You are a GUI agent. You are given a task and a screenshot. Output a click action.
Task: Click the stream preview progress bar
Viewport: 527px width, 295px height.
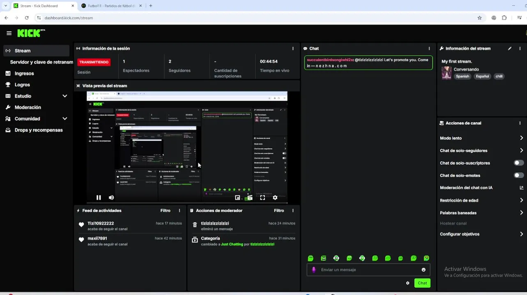pyautogui.click(x=187, y=203)
